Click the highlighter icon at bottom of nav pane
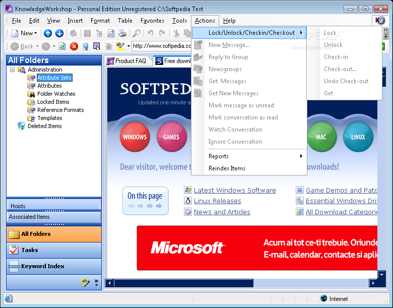Image resolution: width=393 pixels, height=308 pixels. pos(86,283)
